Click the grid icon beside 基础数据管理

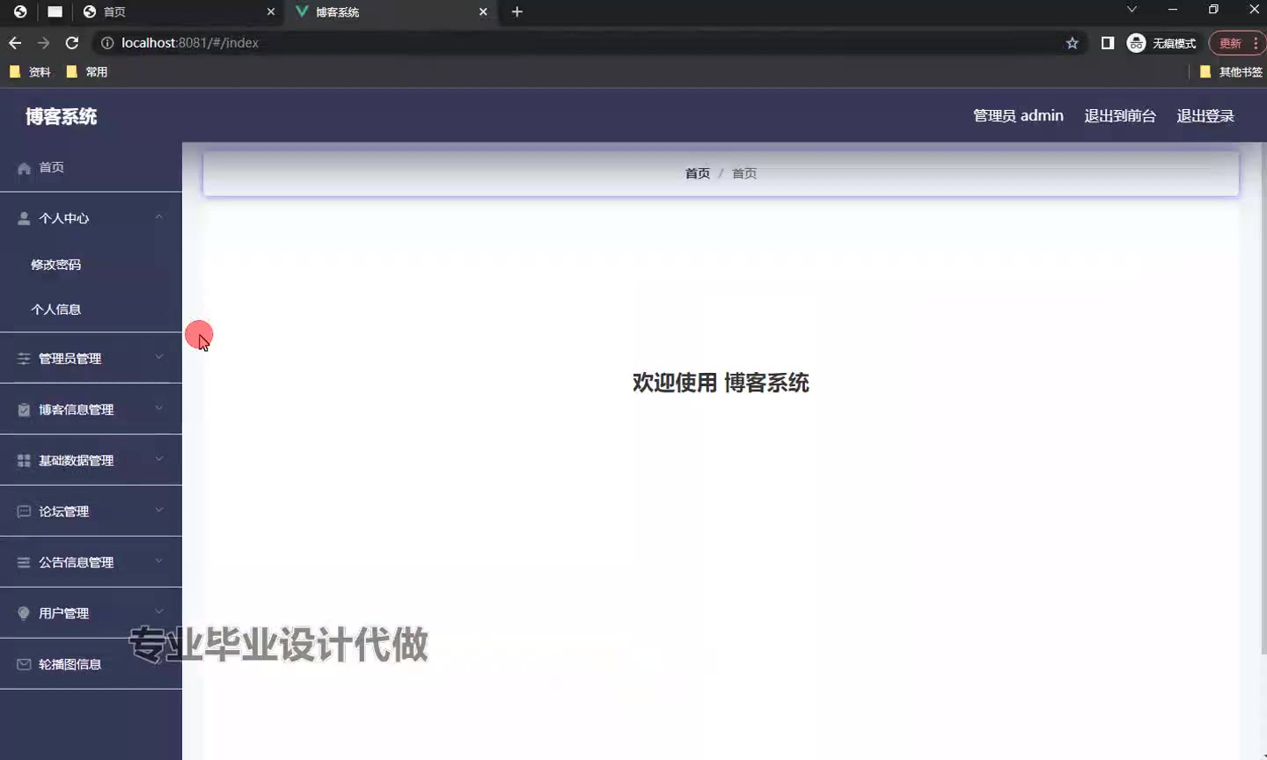(24, 461)
